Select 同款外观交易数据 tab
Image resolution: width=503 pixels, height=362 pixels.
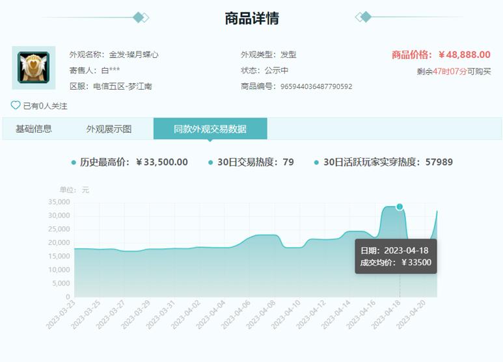[x=210, y=129]
